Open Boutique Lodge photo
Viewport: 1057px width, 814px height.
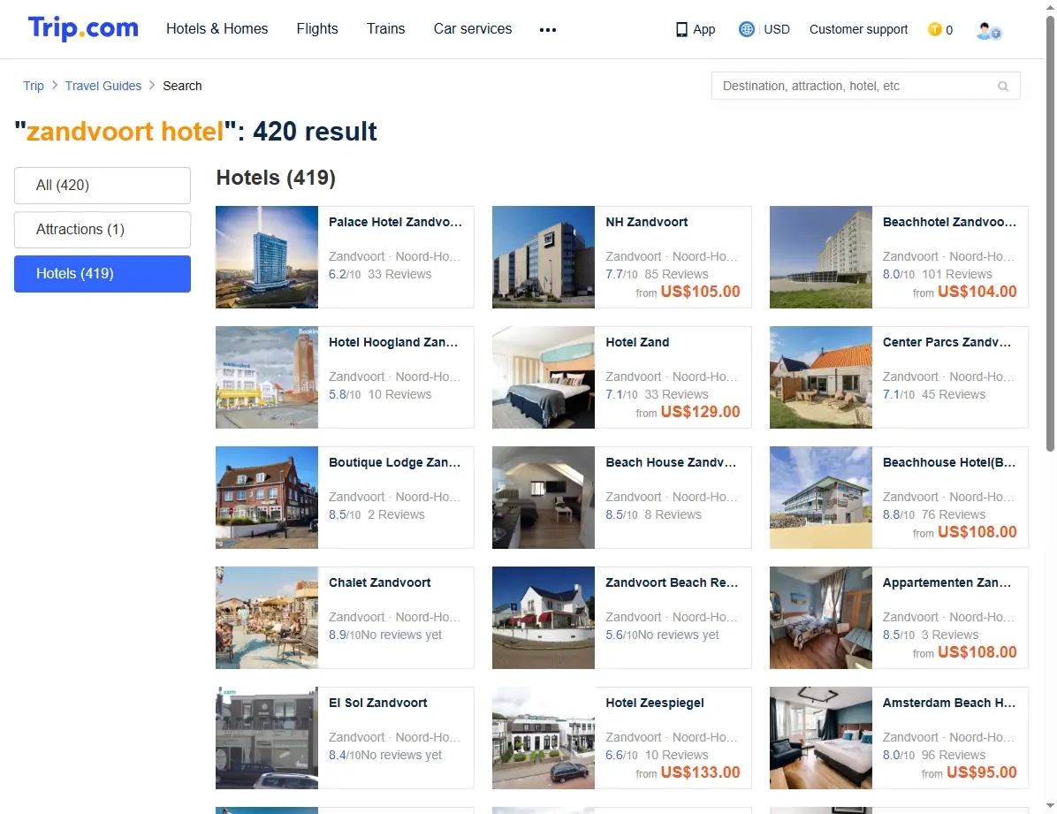click(x=267, y=498)
